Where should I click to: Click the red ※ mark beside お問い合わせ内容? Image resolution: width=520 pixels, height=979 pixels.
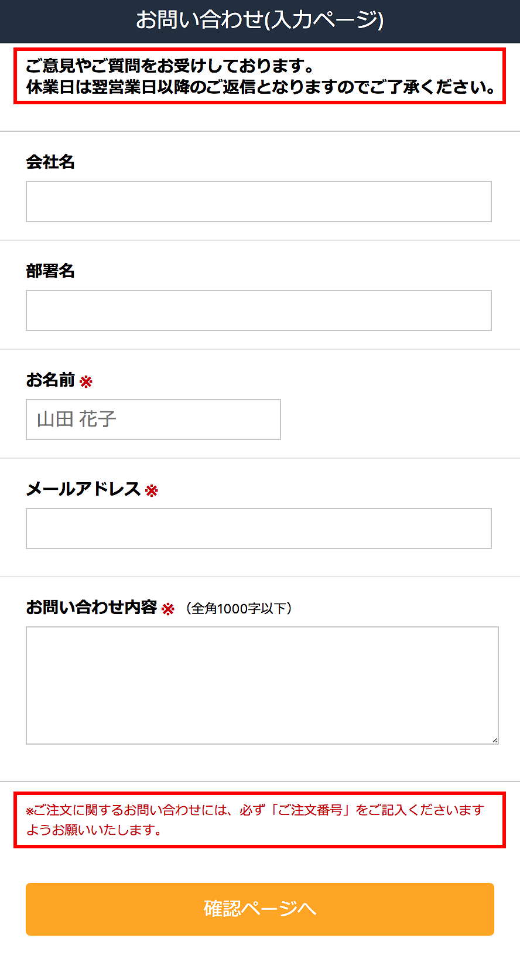pyautogui.click(x=168, y=609)
